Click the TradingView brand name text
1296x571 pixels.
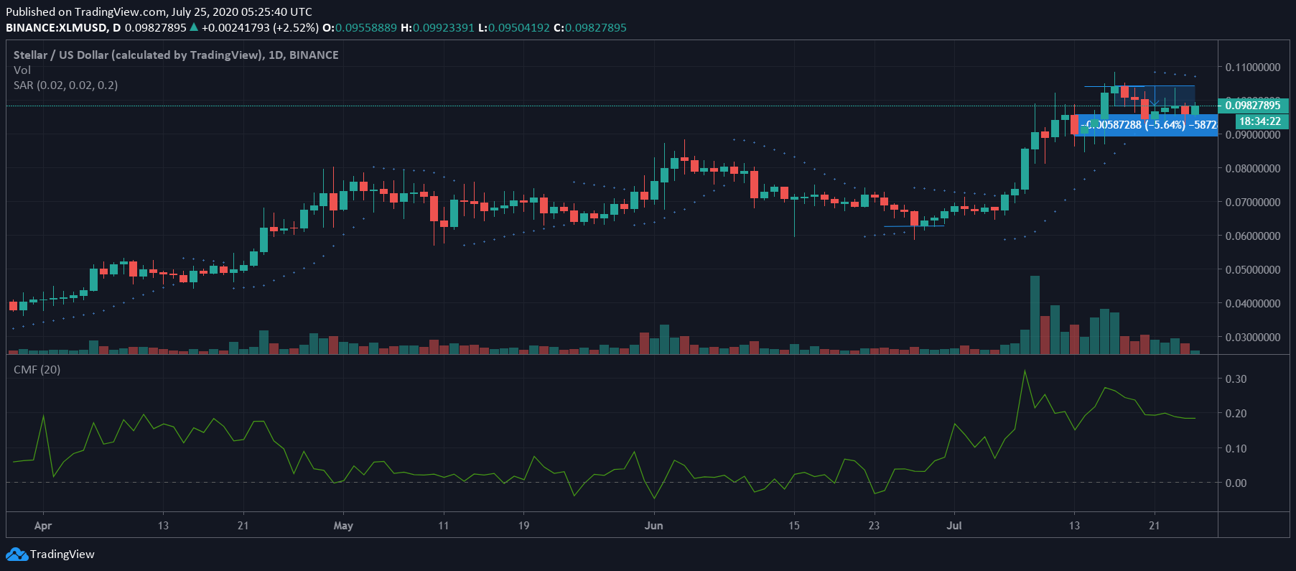point(62,554)
